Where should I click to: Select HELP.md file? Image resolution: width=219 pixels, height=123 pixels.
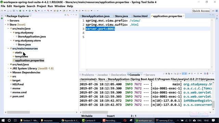(x=18, y=84)
